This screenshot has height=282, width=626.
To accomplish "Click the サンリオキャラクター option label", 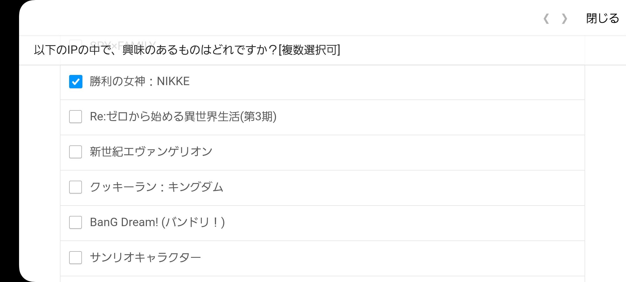I will tap(145, 258).
